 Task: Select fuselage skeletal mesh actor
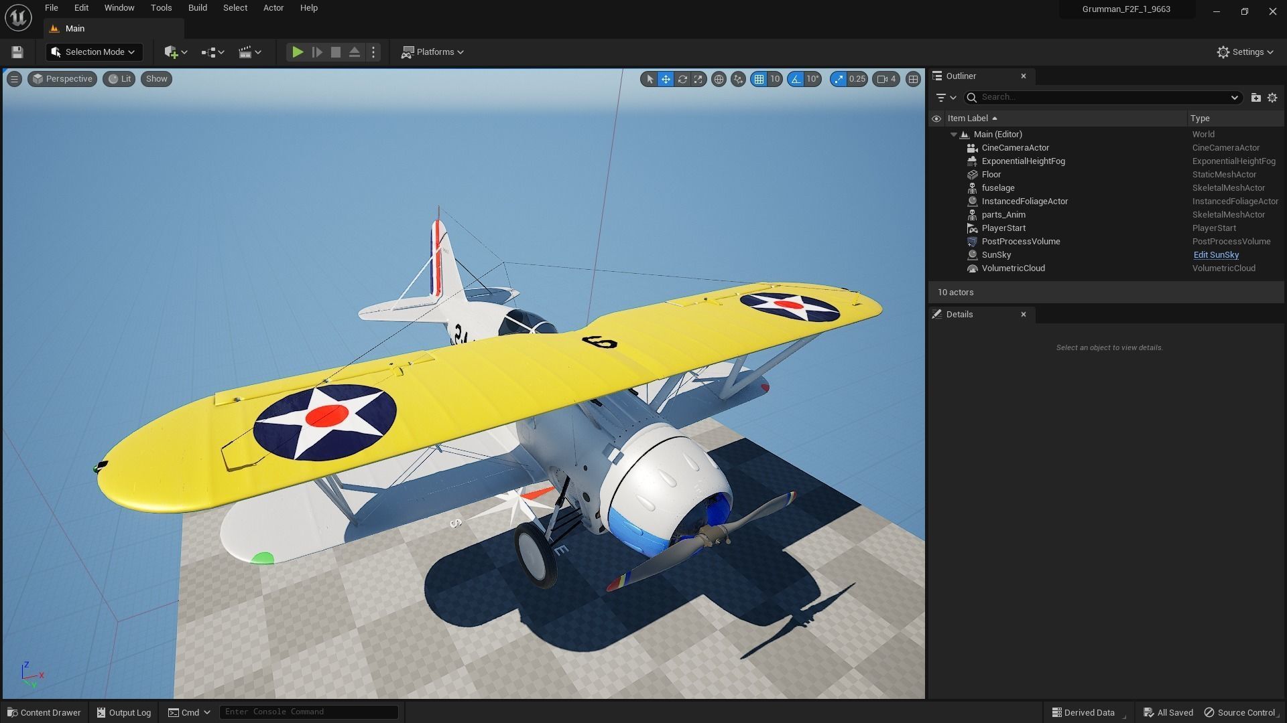(1106, 188)
